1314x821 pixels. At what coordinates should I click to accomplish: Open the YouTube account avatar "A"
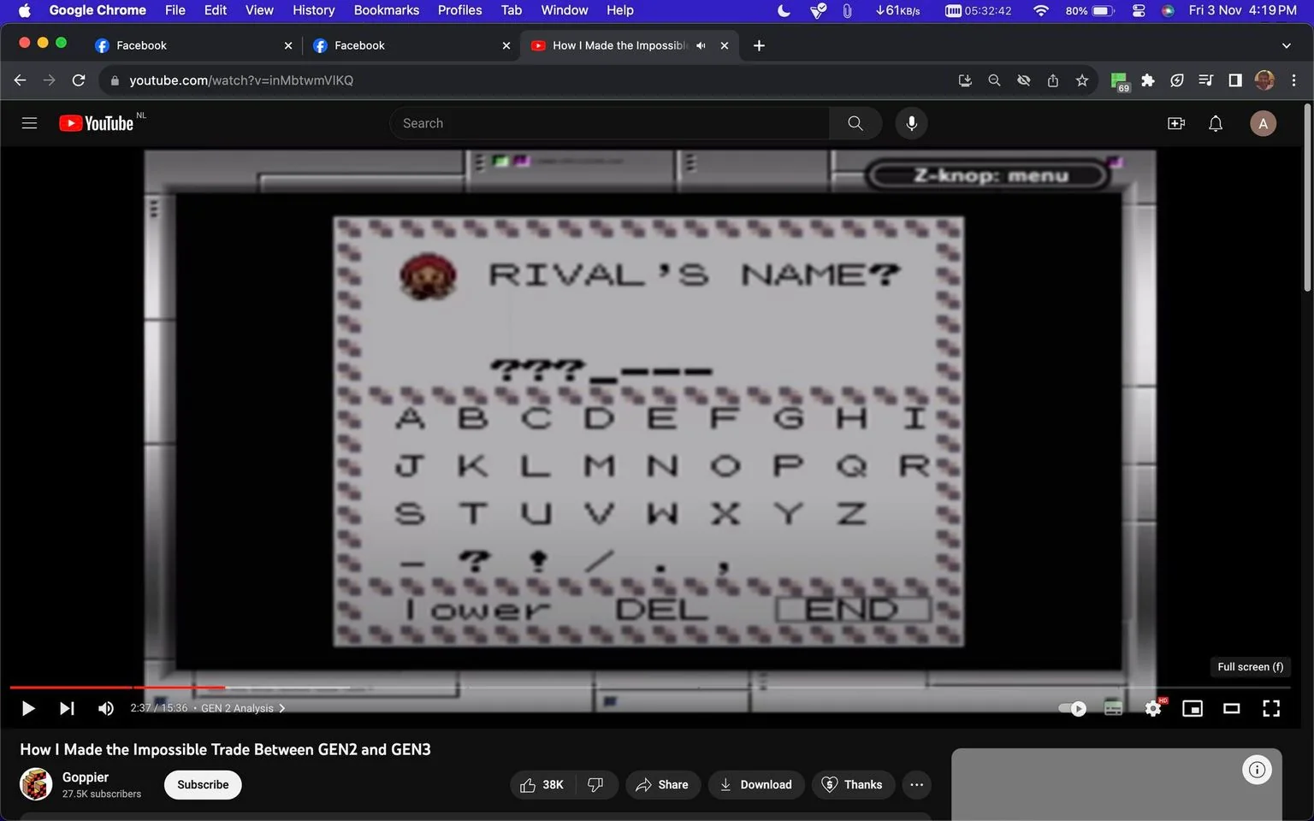coord(1263,123)
